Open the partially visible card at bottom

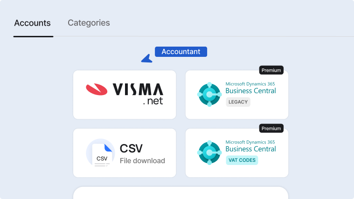point(180,193)
